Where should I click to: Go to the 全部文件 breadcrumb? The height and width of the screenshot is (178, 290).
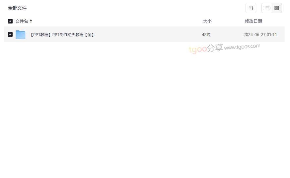[x=17, y=8]
